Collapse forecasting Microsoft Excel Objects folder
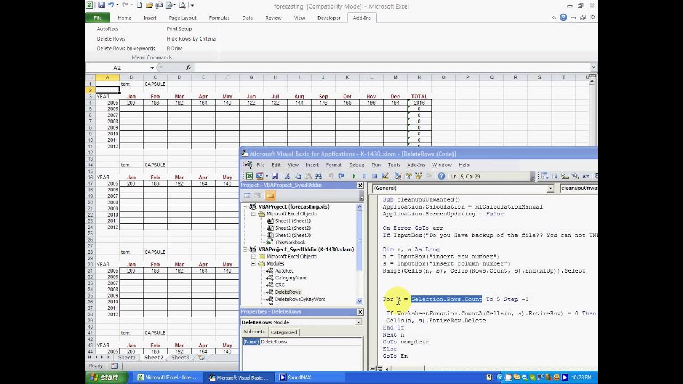 click(x=253, y=214)
